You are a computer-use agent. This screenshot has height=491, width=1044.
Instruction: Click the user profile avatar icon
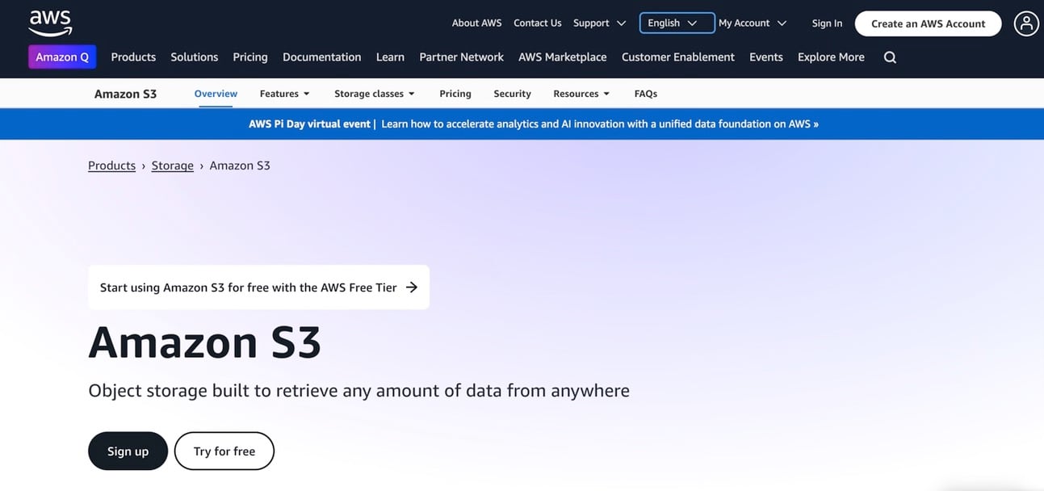(1025, 23)
